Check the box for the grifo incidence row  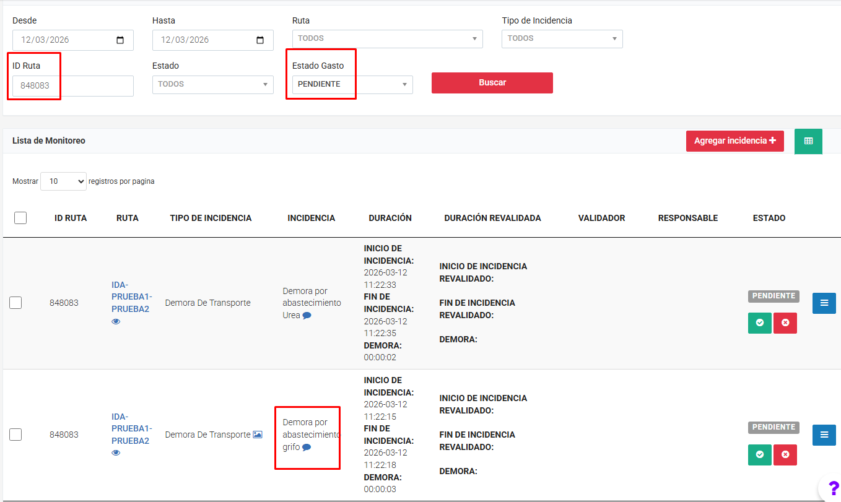pyautogui.click(x=16, y=435)
